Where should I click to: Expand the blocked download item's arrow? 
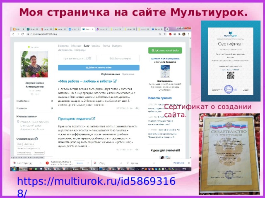click(x=88, y=163)
